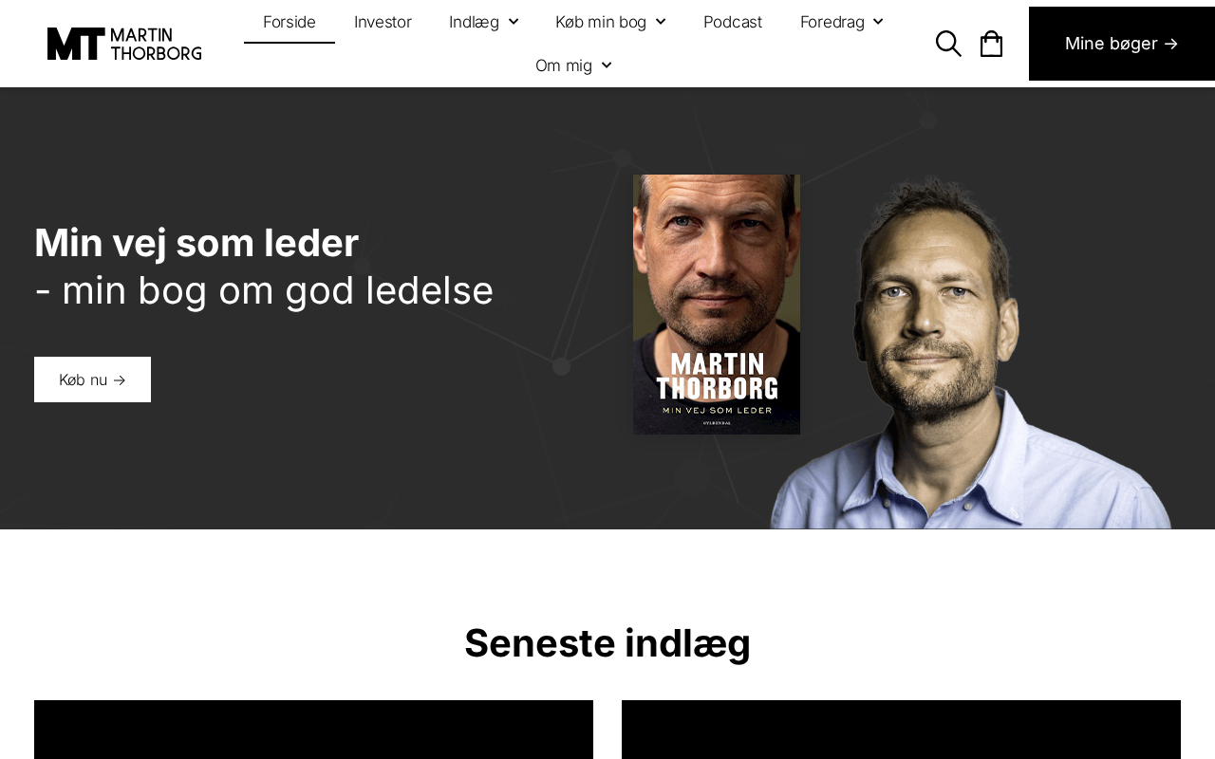The width and height of the screenshot is (1215, 759).
Task: Click the Foredrag menu label
Action: tap(832, 22)
